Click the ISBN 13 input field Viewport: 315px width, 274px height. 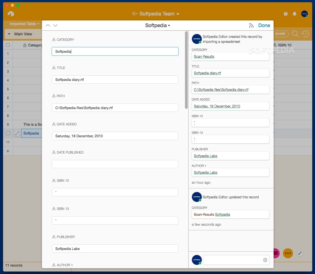click(115, 220)
